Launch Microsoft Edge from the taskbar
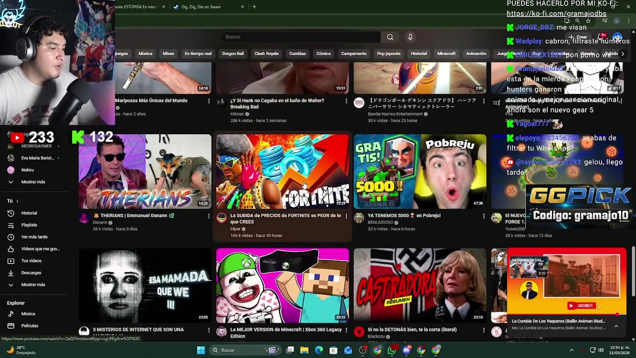 click(319, 350)
